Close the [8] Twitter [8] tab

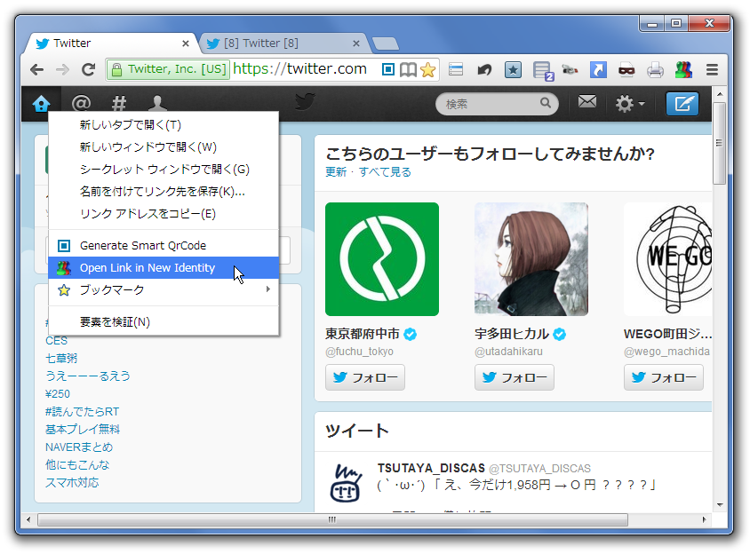pos(355,44)
